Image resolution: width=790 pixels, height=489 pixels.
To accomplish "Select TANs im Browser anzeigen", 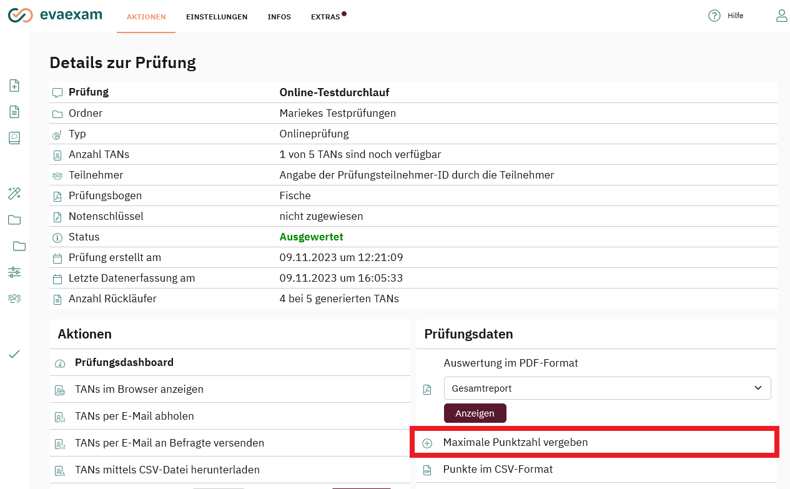I will (139, 389).
